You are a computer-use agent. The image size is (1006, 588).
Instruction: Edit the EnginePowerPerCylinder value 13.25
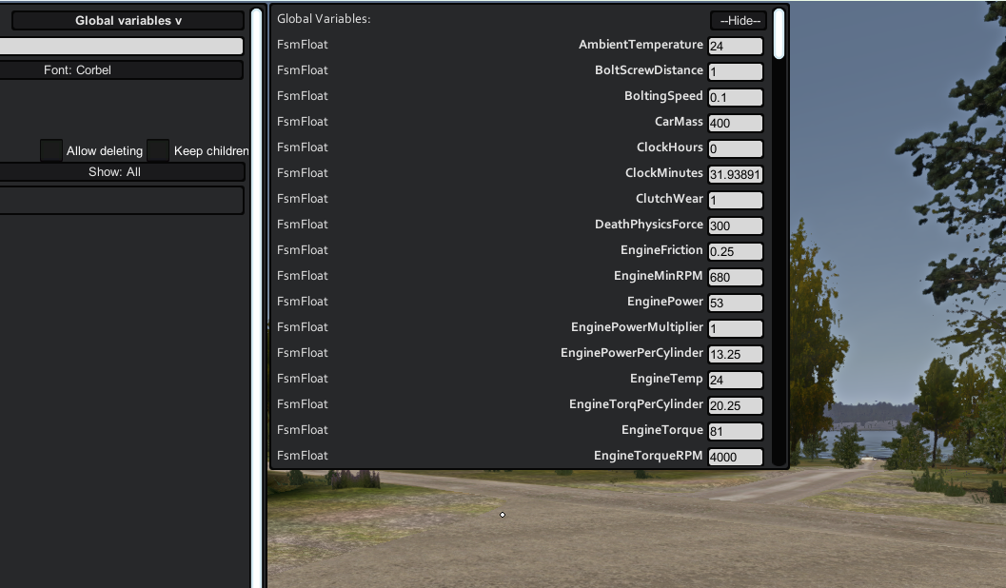(x=736, y=354)
